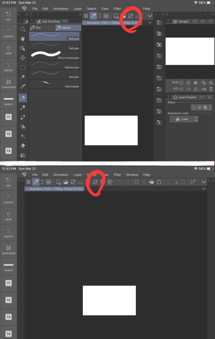Toggle shift modifier key in upper edge keyboard
The image size is (215, 339).
pyautogui.click(x=8, y=50)
